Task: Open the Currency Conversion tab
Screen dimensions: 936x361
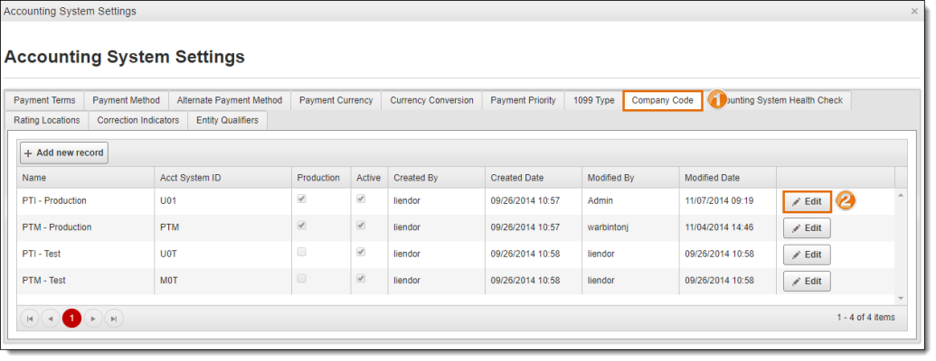Action: coord(431,100)
